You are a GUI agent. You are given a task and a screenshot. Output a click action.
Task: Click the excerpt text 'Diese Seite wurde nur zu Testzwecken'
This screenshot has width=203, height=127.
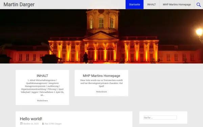point(101,83)
